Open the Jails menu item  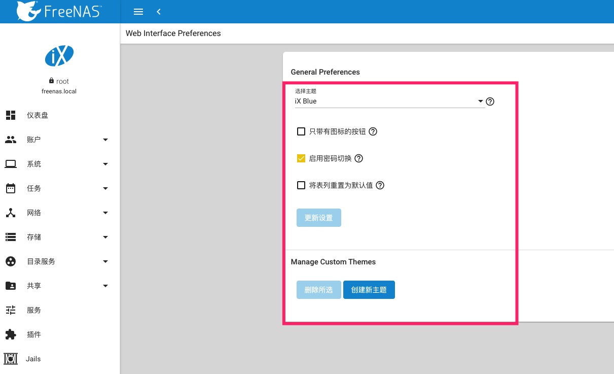pyautogui.click(x=60, y=359)
